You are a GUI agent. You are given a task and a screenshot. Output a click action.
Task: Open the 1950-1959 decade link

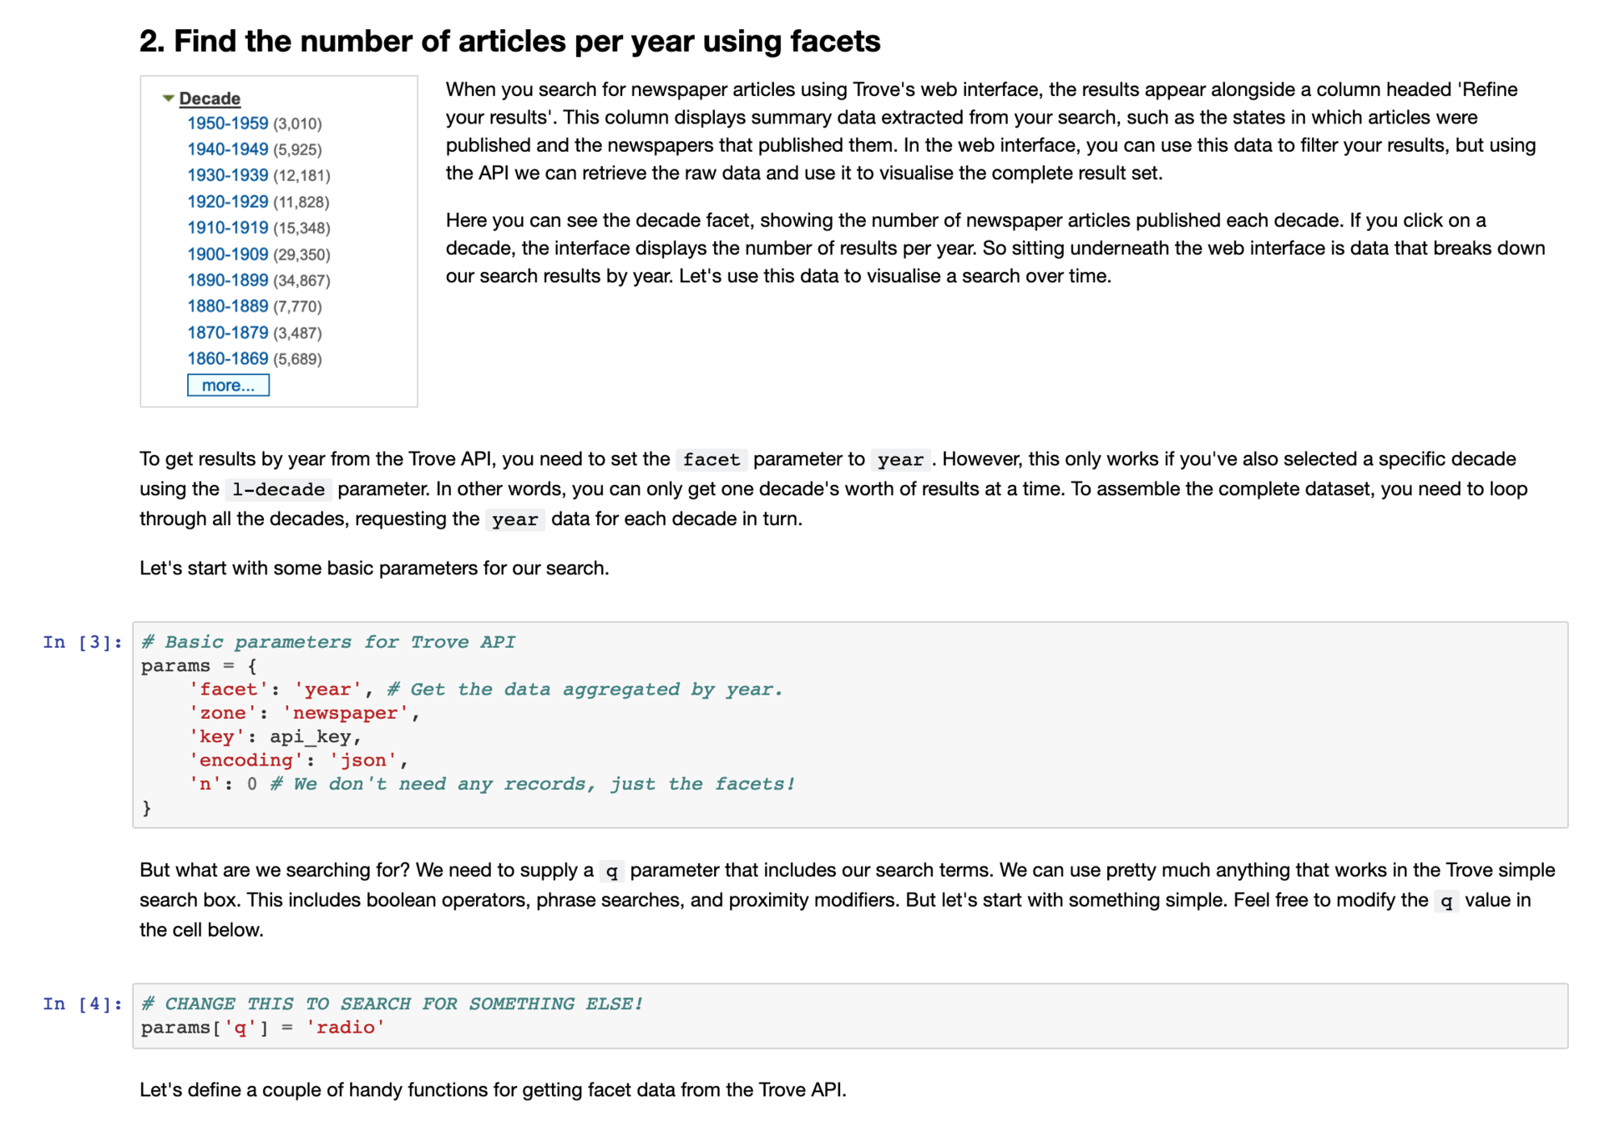click(227, 124)
